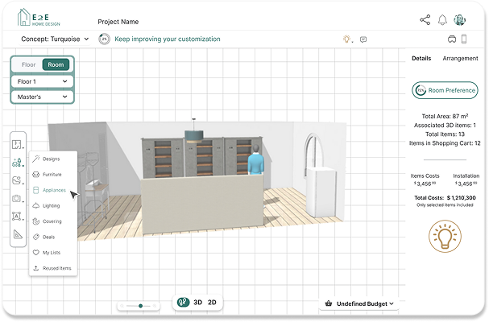This screenshot has height=322, width=489.
Task: Click the Items Costs label
Action: [425, 175]
